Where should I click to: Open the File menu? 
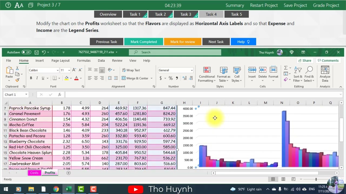(x=8, y=61)
